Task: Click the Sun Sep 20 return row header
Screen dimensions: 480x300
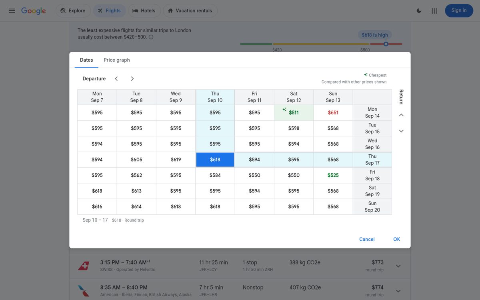Action: point(372,206)
